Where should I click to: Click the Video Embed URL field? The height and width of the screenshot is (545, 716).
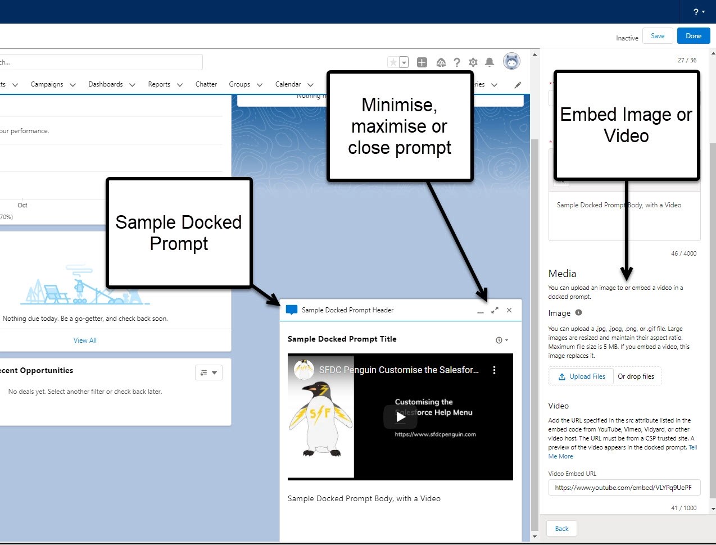tap(624, 488)
